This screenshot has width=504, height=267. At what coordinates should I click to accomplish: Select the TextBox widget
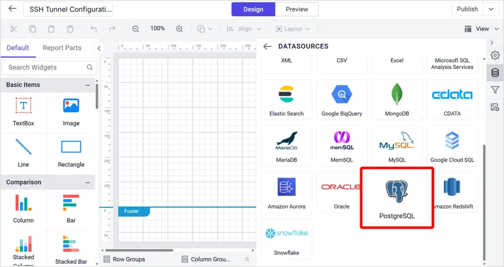24,112
